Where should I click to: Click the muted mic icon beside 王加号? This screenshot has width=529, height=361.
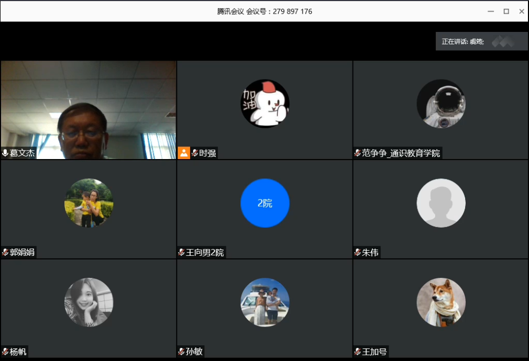(357, 352)
